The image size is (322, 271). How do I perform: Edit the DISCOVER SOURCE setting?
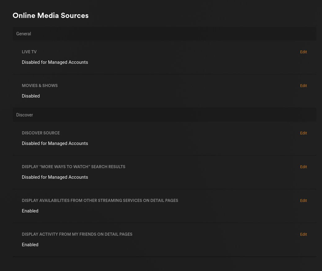[x=303, y=133]
